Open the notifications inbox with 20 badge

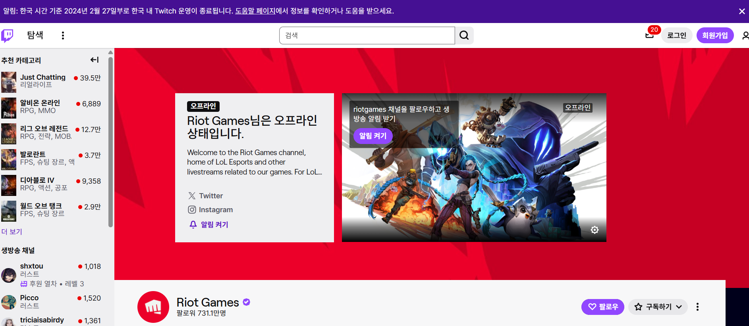point(650,35)
